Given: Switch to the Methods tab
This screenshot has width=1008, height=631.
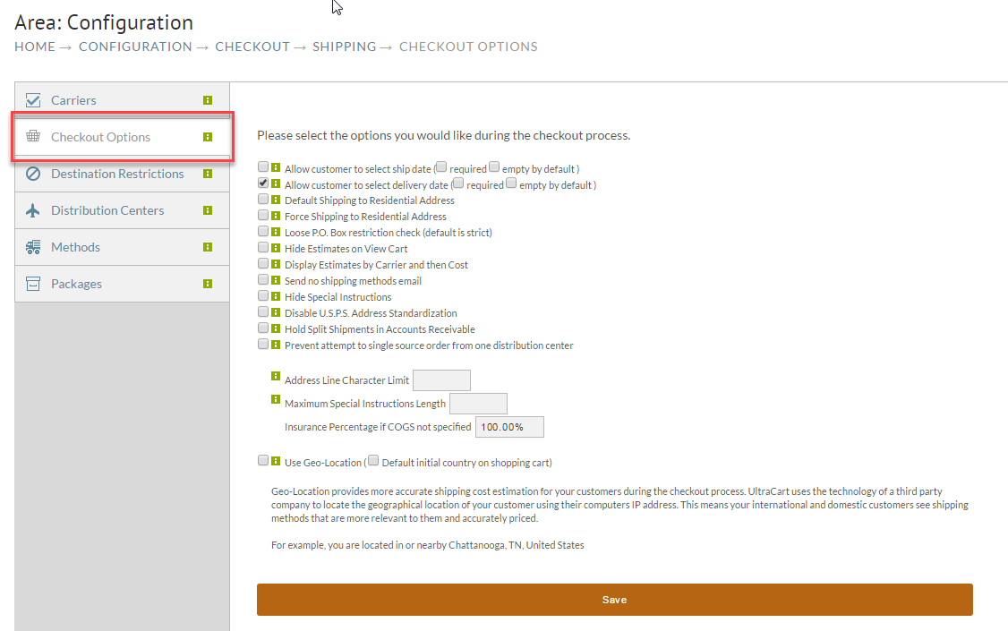Looking at the screenshot, I should 122,247.
